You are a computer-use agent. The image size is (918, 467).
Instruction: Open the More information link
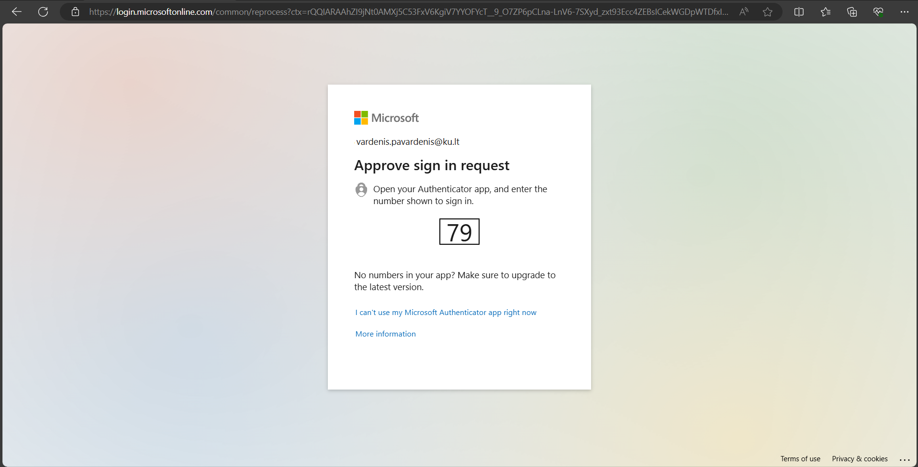385,334
